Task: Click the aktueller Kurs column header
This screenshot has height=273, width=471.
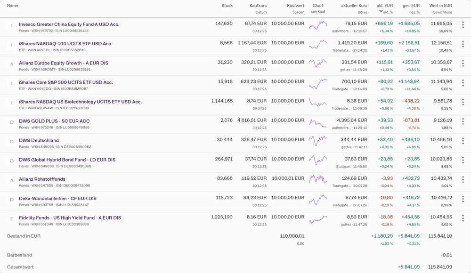Action: click(x=354, y=6)
